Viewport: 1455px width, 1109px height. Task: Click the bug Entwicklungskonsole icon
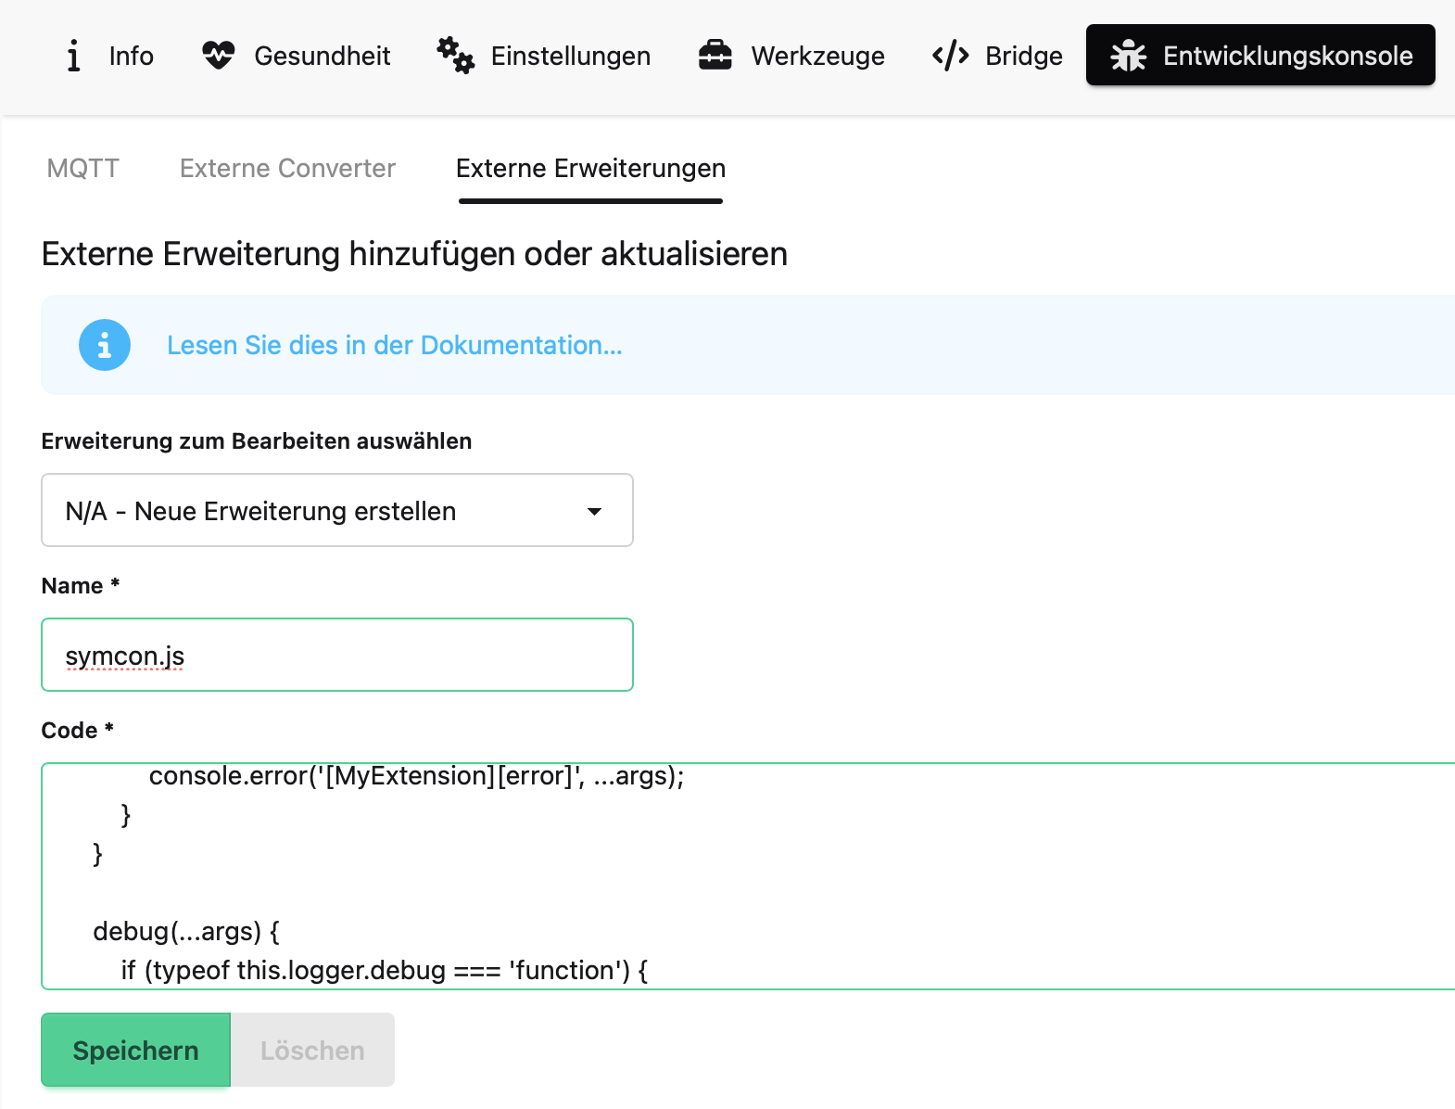tap(1128, 56)
